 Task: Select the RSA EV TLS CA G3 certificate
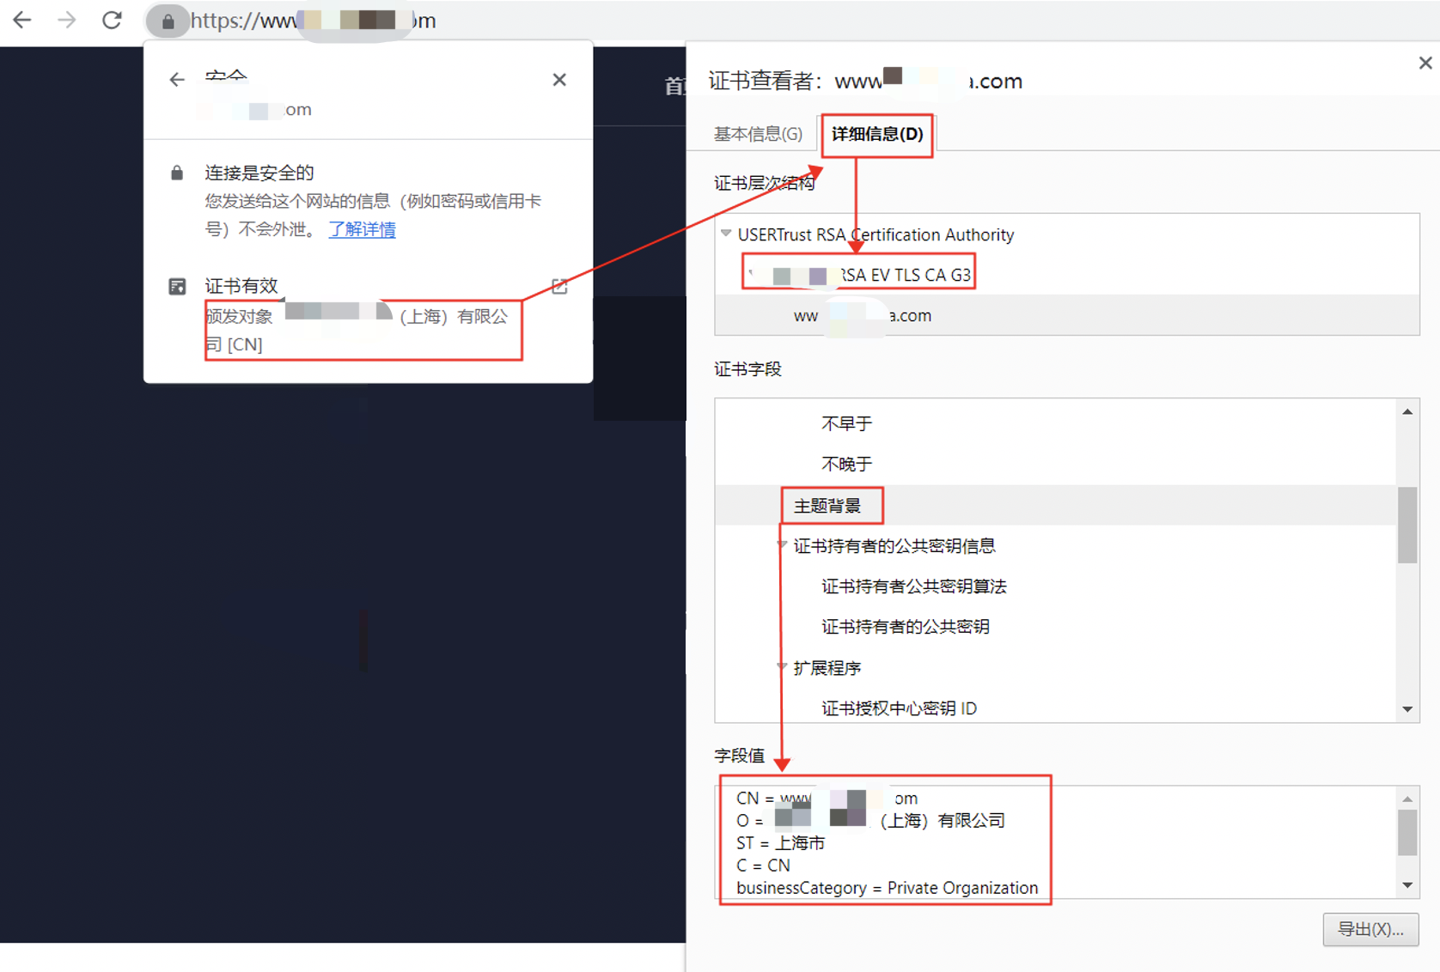point(859,275)
